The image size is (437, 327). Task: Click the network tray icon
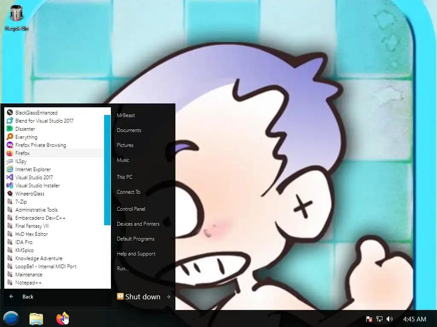coord(379,319)
